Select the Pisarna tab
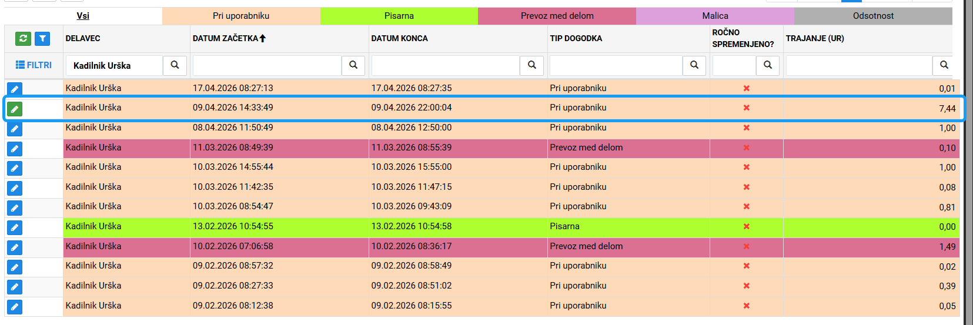This screenshot has height=325, width=973. pyautogui.click(x=399, y=16)
